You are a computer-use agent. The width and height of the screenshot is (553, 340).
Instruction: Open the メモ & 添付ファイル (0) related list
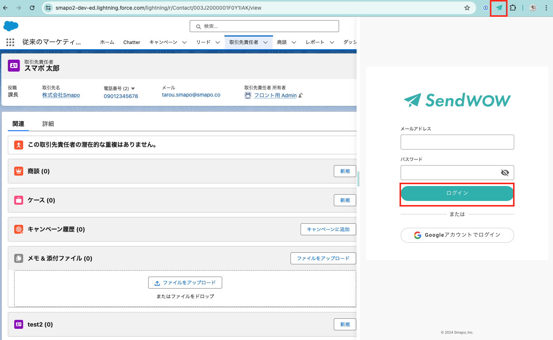(60, 258)
